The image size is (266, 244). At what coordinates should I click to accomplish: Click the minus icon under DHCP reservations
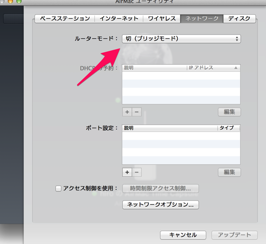click(x=137, y=112)
